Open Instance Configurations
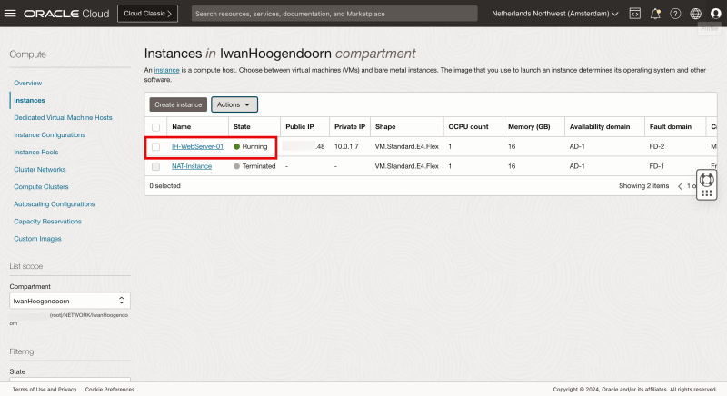727x396 pixels. pos(50,134)
